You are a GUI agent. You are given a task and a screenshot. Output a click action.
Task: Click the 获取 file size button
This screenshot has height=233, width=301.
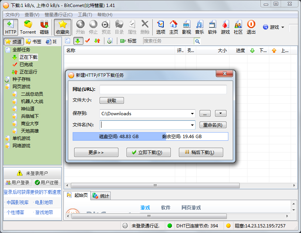pos(112,101)
